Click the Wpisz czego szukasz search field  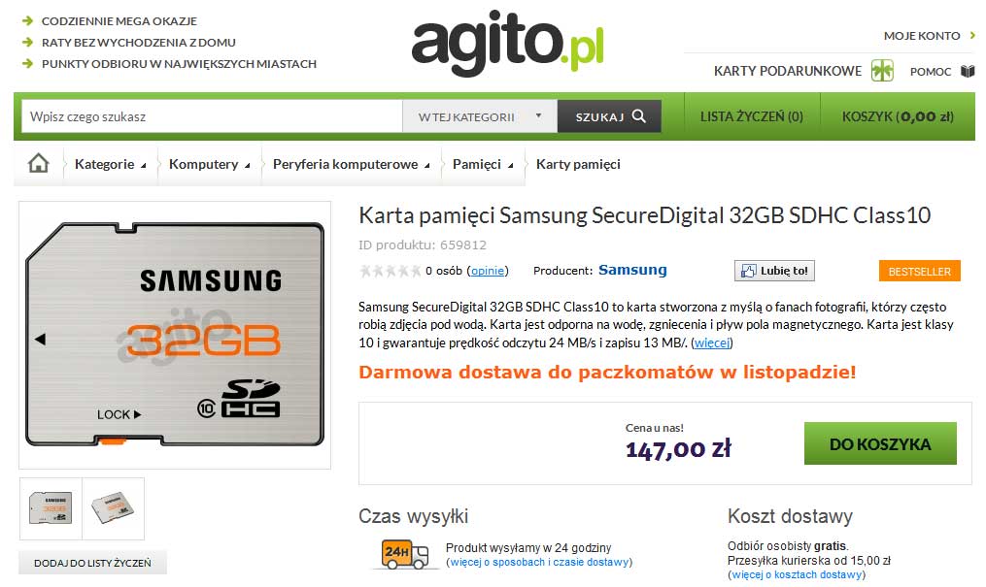pyautogui.click(x=212, y=116)
